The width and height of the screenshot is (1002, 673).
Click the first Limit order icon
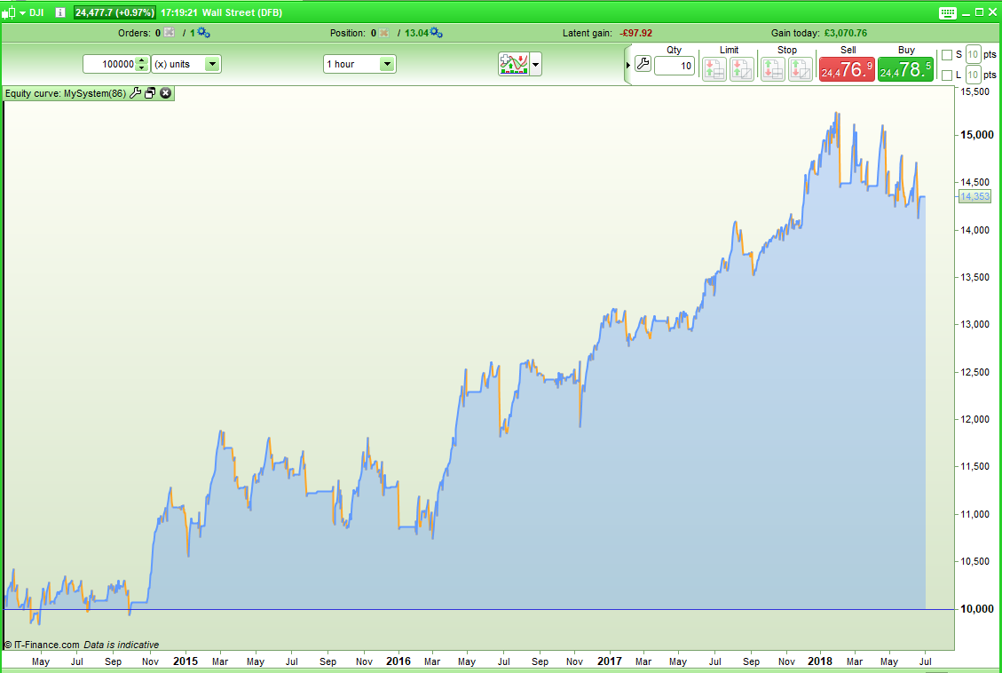714,69
